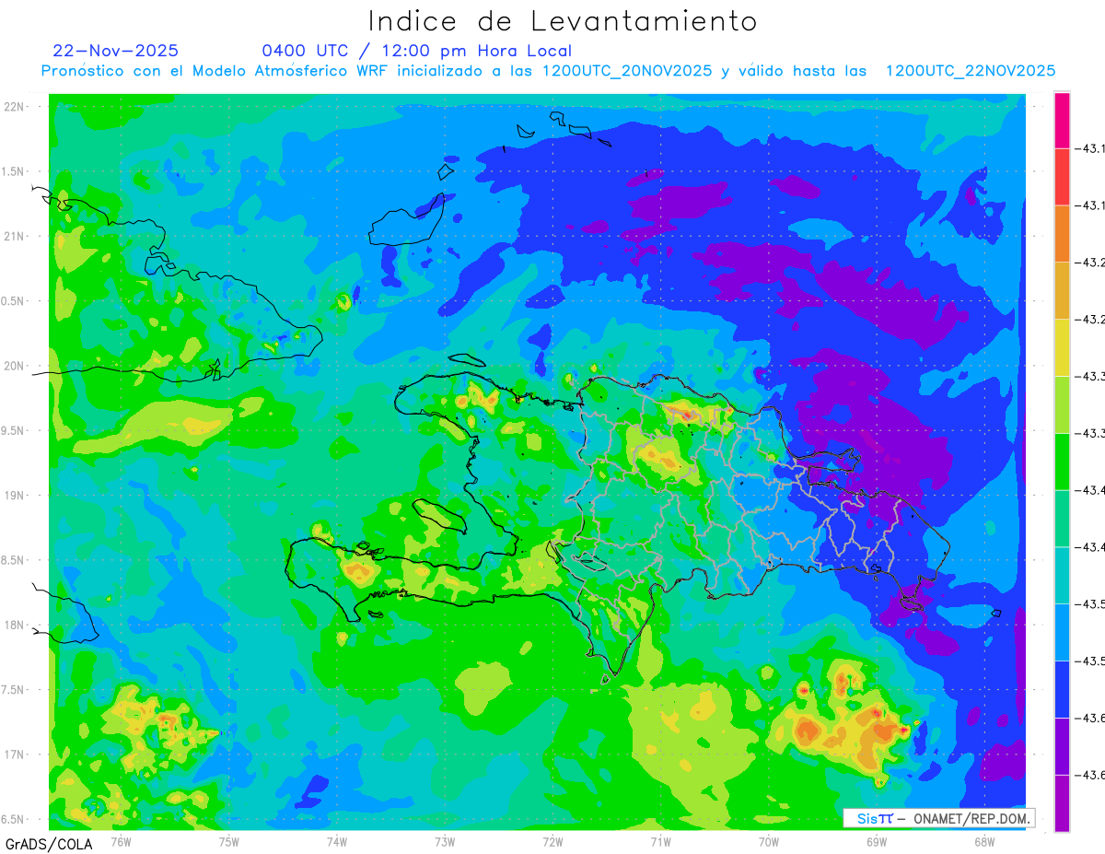Screen dimensions: 1105x854
Task: Click the '9.5N' latitude label
Action: [12, 430]
